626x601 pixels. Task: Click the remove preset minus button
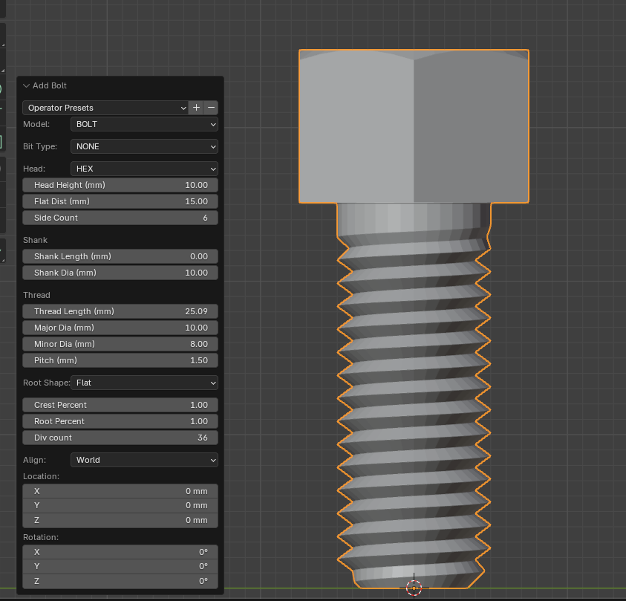(x=211, y=108)
